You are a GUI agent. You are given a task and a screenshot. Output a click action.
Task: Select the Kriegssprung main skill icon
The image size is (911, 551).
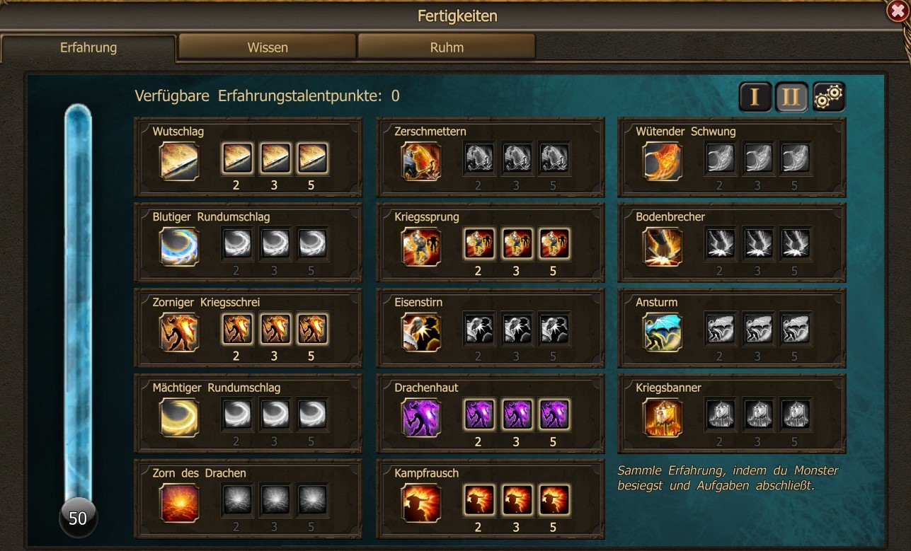tap(421, 246)
